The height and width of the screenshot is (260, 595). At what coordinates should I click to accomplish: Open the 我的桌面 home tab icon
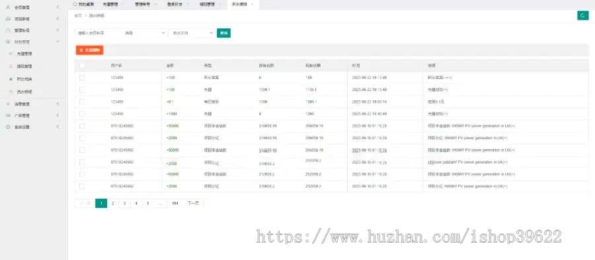click(x=75, y=5)
